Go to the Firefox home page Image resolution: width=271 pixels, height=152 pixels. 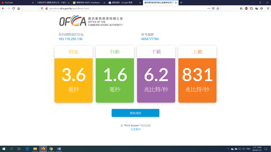click(19, 8)
